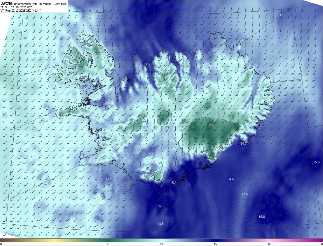Select the 16.8 value in southeast sea

[x=262, y=217]
